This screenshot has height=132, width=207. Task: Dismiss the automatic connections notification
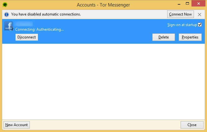pyautogui.click(x=200, y=15)
